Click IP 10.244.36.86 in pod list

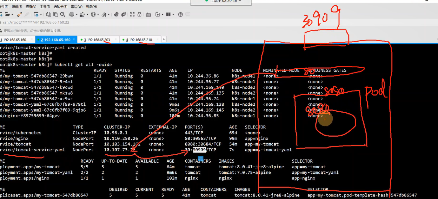pyautogui.click(x=203, y=76)
